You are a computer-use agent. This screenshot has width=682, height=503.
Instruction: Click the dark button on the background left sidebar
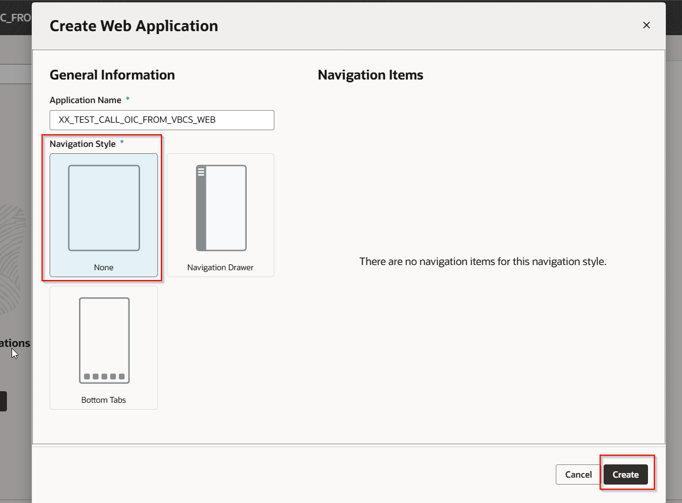click(3, 401)
